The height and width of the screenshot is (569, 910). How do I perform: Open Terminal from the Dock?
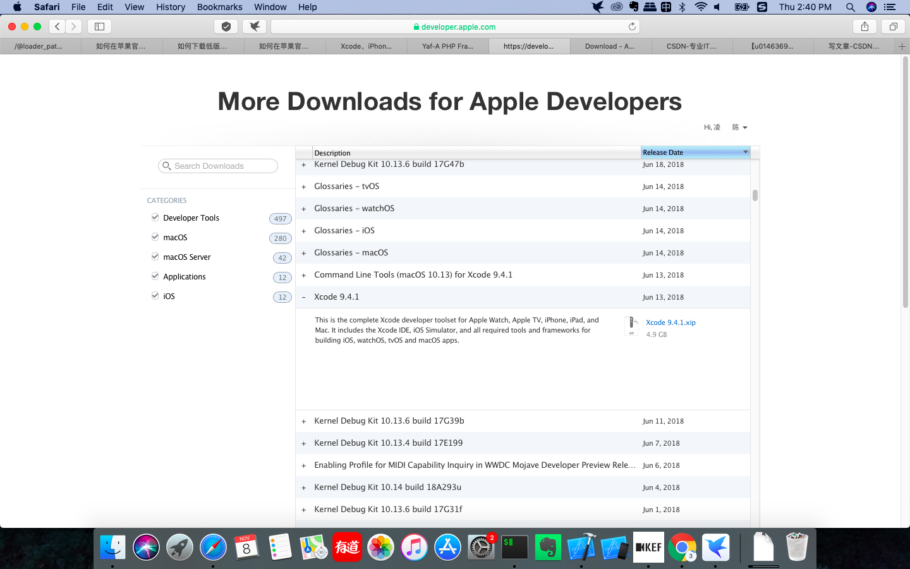pos(514,547)
